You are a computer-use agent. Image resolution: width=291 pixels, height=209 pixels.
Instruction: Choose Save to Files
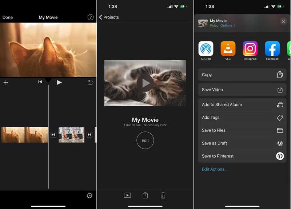(242, 130)
